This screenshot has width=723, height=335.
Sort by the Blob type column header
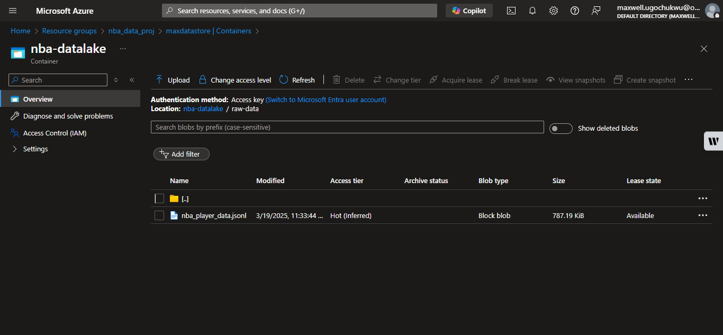coord(493,180)
